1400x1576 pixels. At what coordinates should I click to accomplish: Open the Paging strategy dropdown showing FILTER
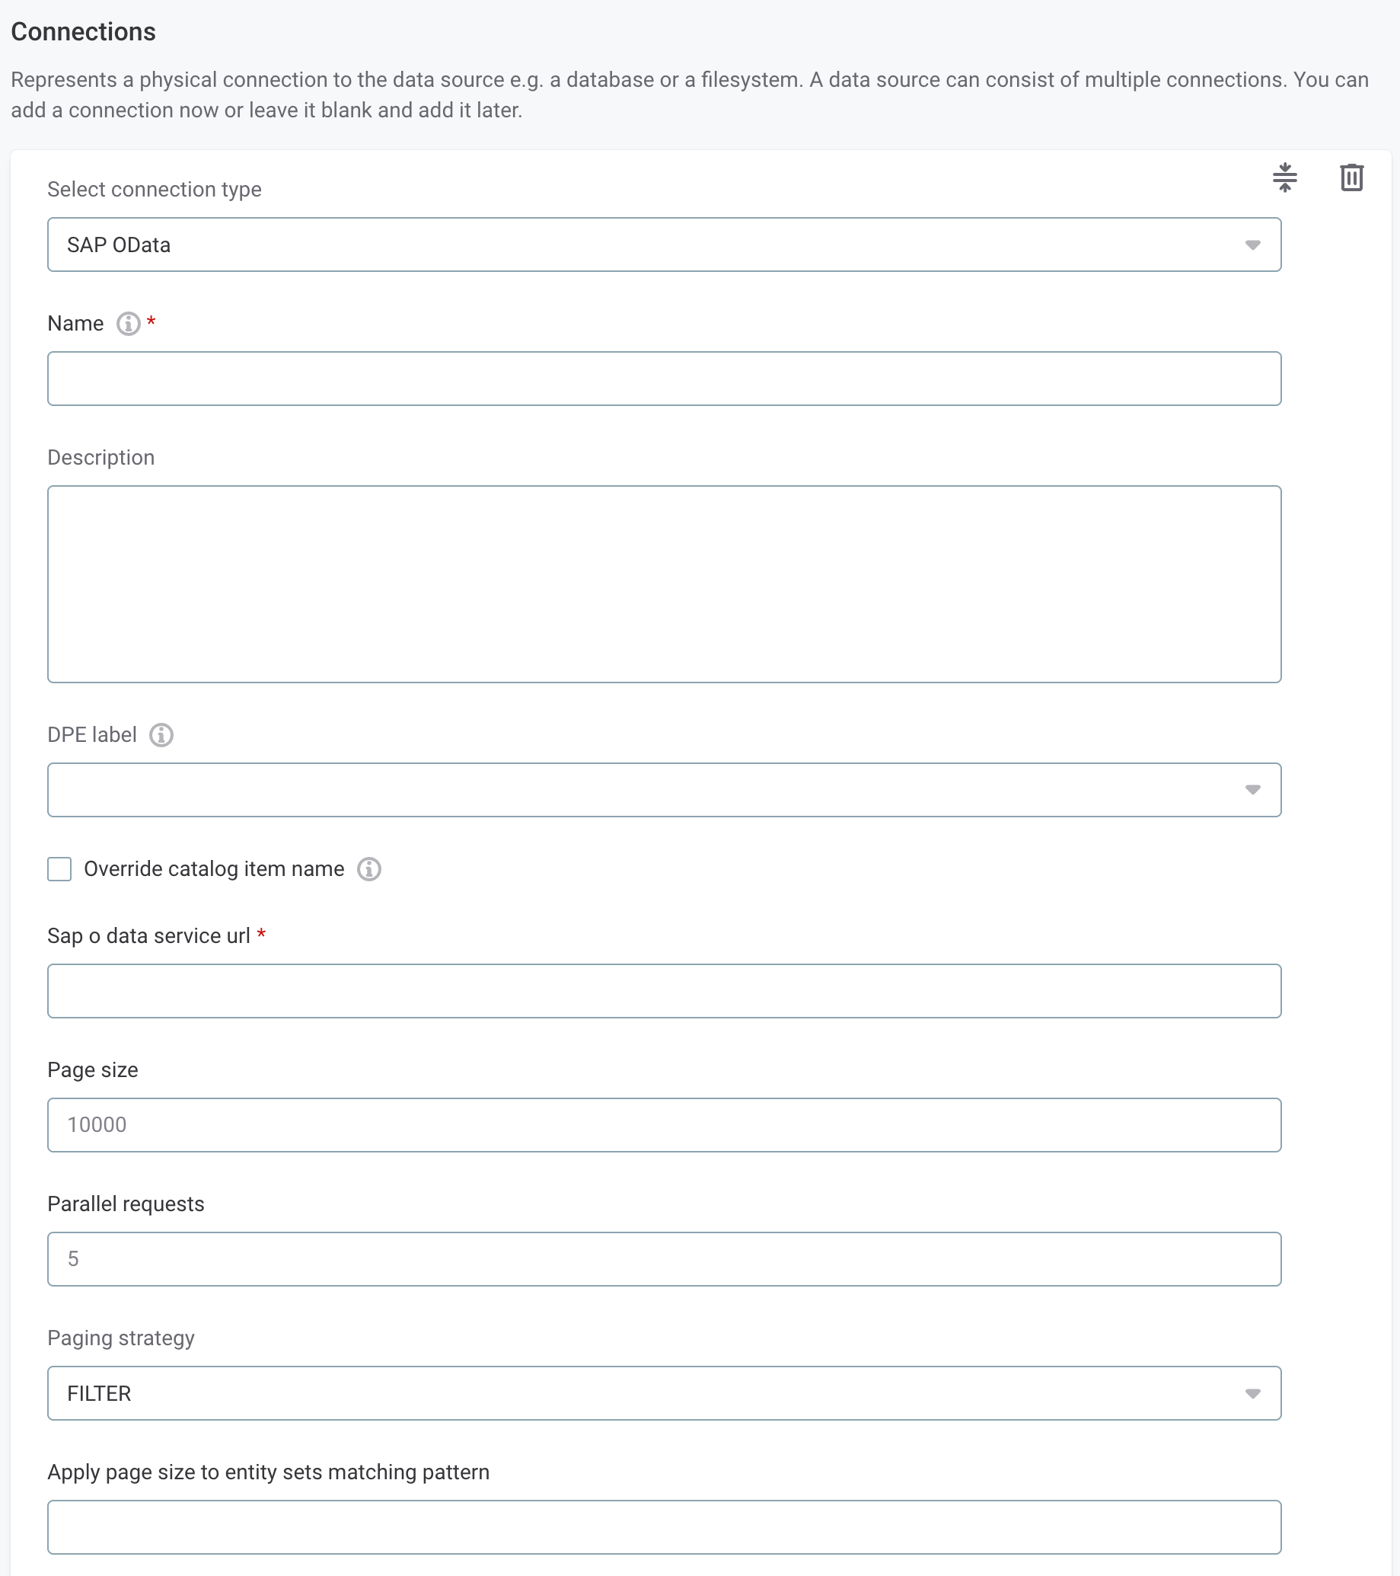tap(664, 1393)
